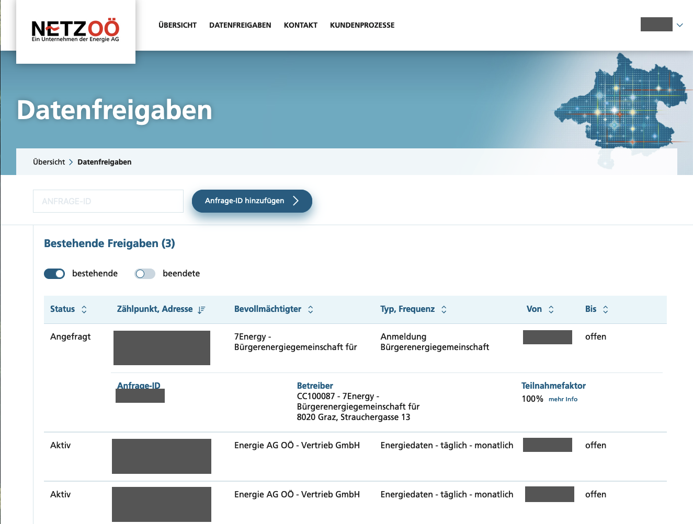
Task: Sort by Typ, Frequenz column arrows
Action: click(x=444, y=309)
